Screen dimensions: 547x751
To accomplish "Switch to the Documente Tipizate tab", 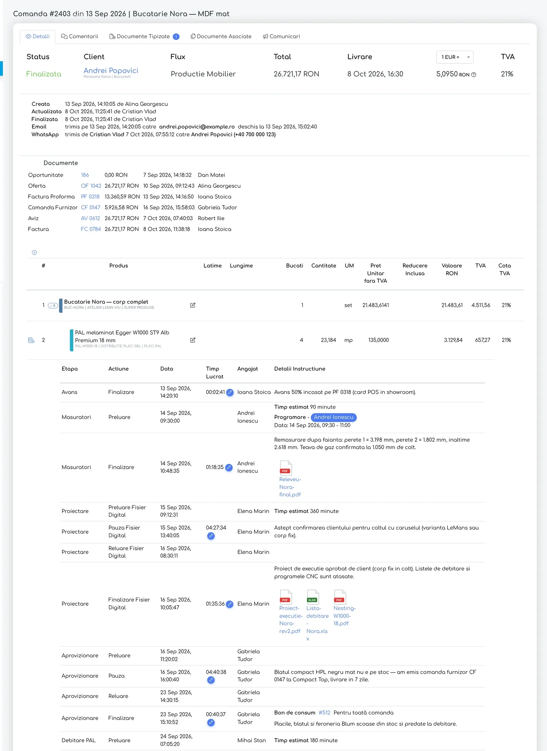I will coord(144,36).
